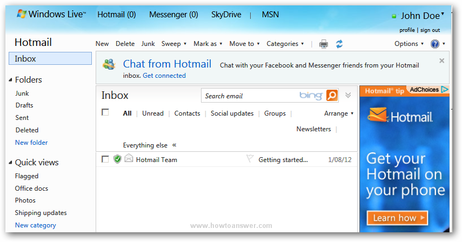Screen dimensions: 462x242
Task: Open the Getting started message subject
Action: point(283,160)
